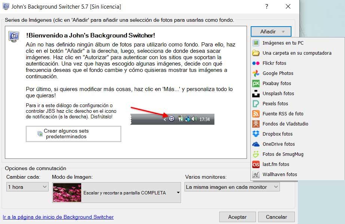Click the Unsplash icon in the list
345x224 pixels.
(256, 94)
